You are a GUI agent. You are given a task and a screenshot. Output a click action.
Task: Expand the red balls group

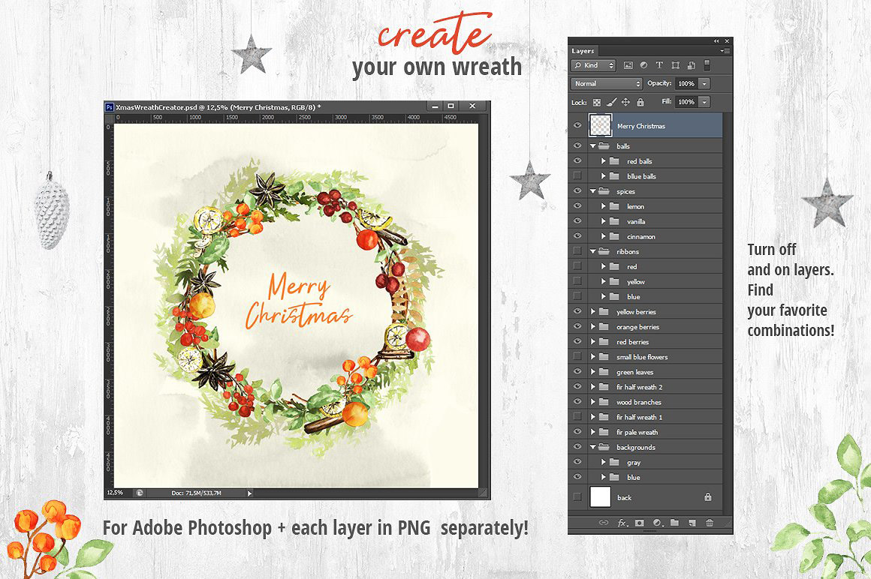604,161
